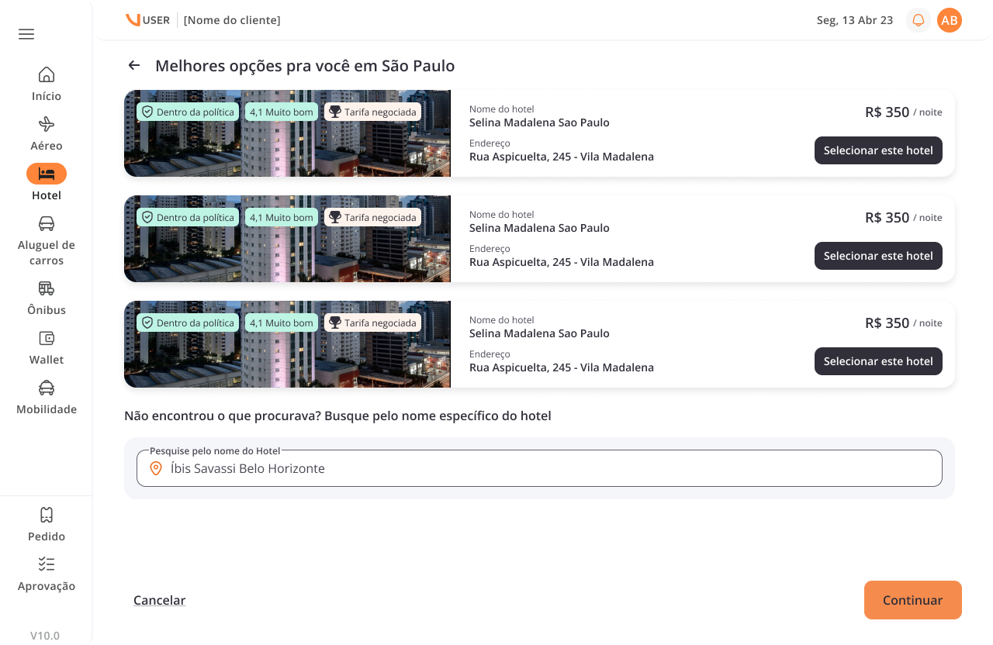Screen dimensions: 993x645
Task: Open Pedido orders in sidebar
Action: (x=47, y=516)
